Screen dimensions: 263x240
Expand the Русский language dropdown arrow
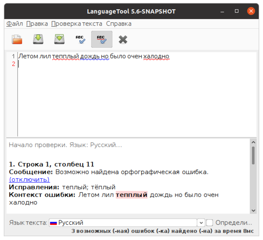point(201,223)
